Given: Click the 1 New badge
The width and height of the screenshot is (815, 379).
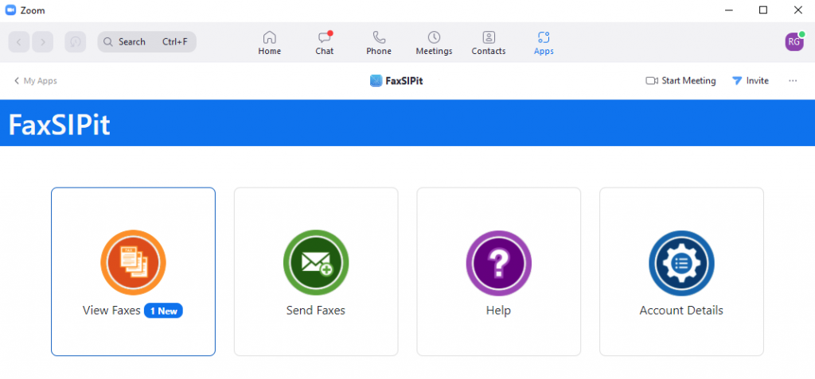Looking at the screenshot, I should coord(163,311).
